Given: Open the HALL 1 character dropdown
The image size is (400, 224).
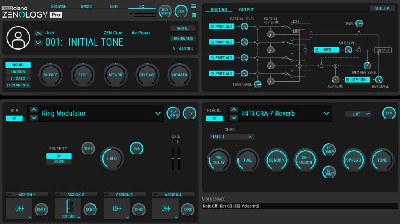Looking at the screenshot, I should (232, 137).
